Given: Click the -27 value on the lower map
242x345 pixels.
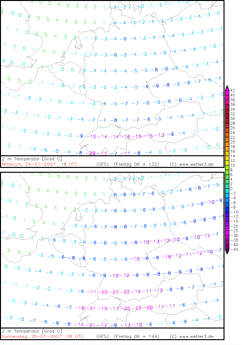Looking at the screenshot, I should pyautogui.click(x=114, y=292).
